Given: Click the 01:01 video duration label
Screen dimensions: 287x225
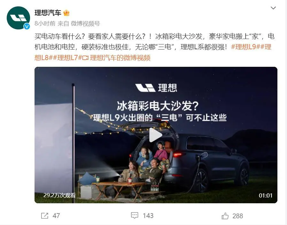Looking at the screenshot, I should tap(265, 196).
